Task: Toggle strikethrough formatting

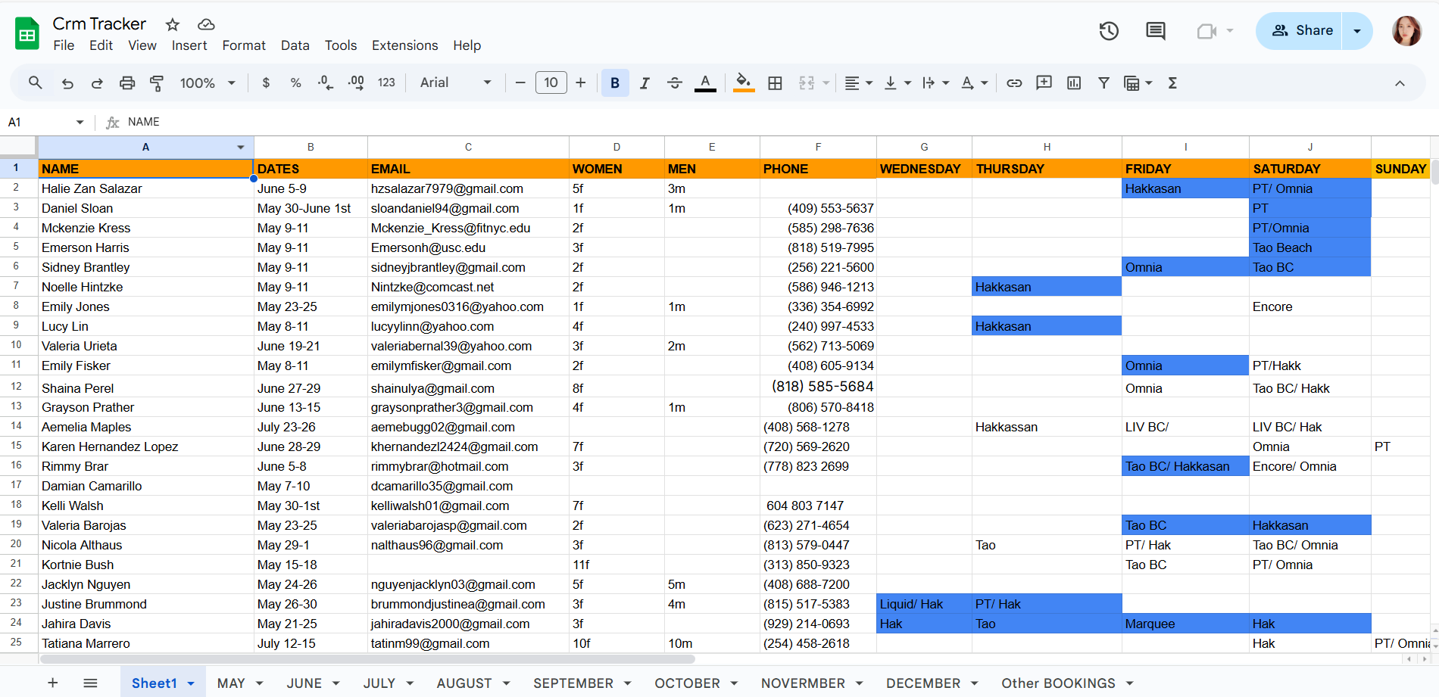Action: [x=674, y=83]
